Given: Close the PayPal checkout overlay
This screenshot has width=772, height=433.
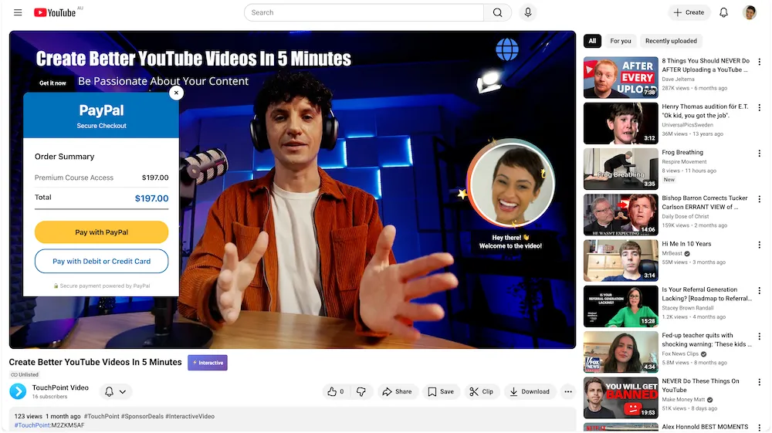Looking at the screenshot, I should click(x=176, y=93).
